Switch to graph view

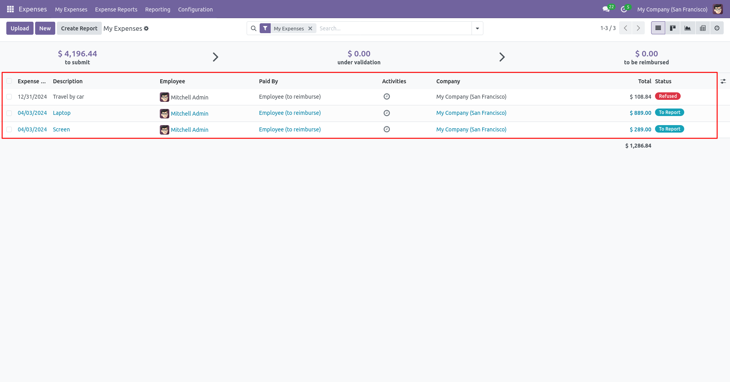click(x=688, y=28)
